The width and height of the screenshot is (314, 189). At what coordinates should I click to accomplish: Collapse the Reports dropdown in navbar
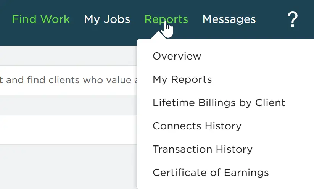(x=166, y=19)
